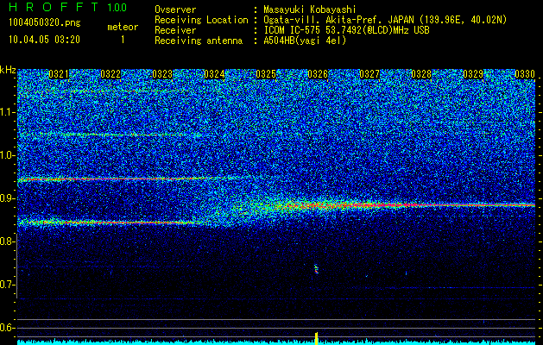Click the 0326 time marker
The height and width of the screenshot is (345, 543).
click(x=318, y=74)
